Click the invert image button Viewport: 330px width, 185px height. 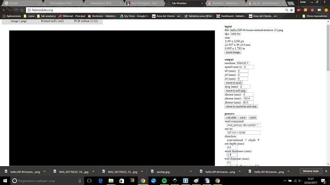233,52
